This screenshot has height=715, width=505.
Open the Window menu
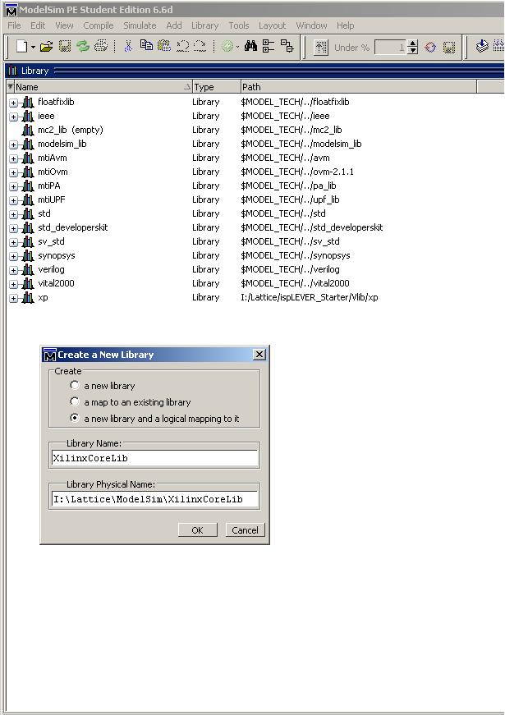click(311, 25)
